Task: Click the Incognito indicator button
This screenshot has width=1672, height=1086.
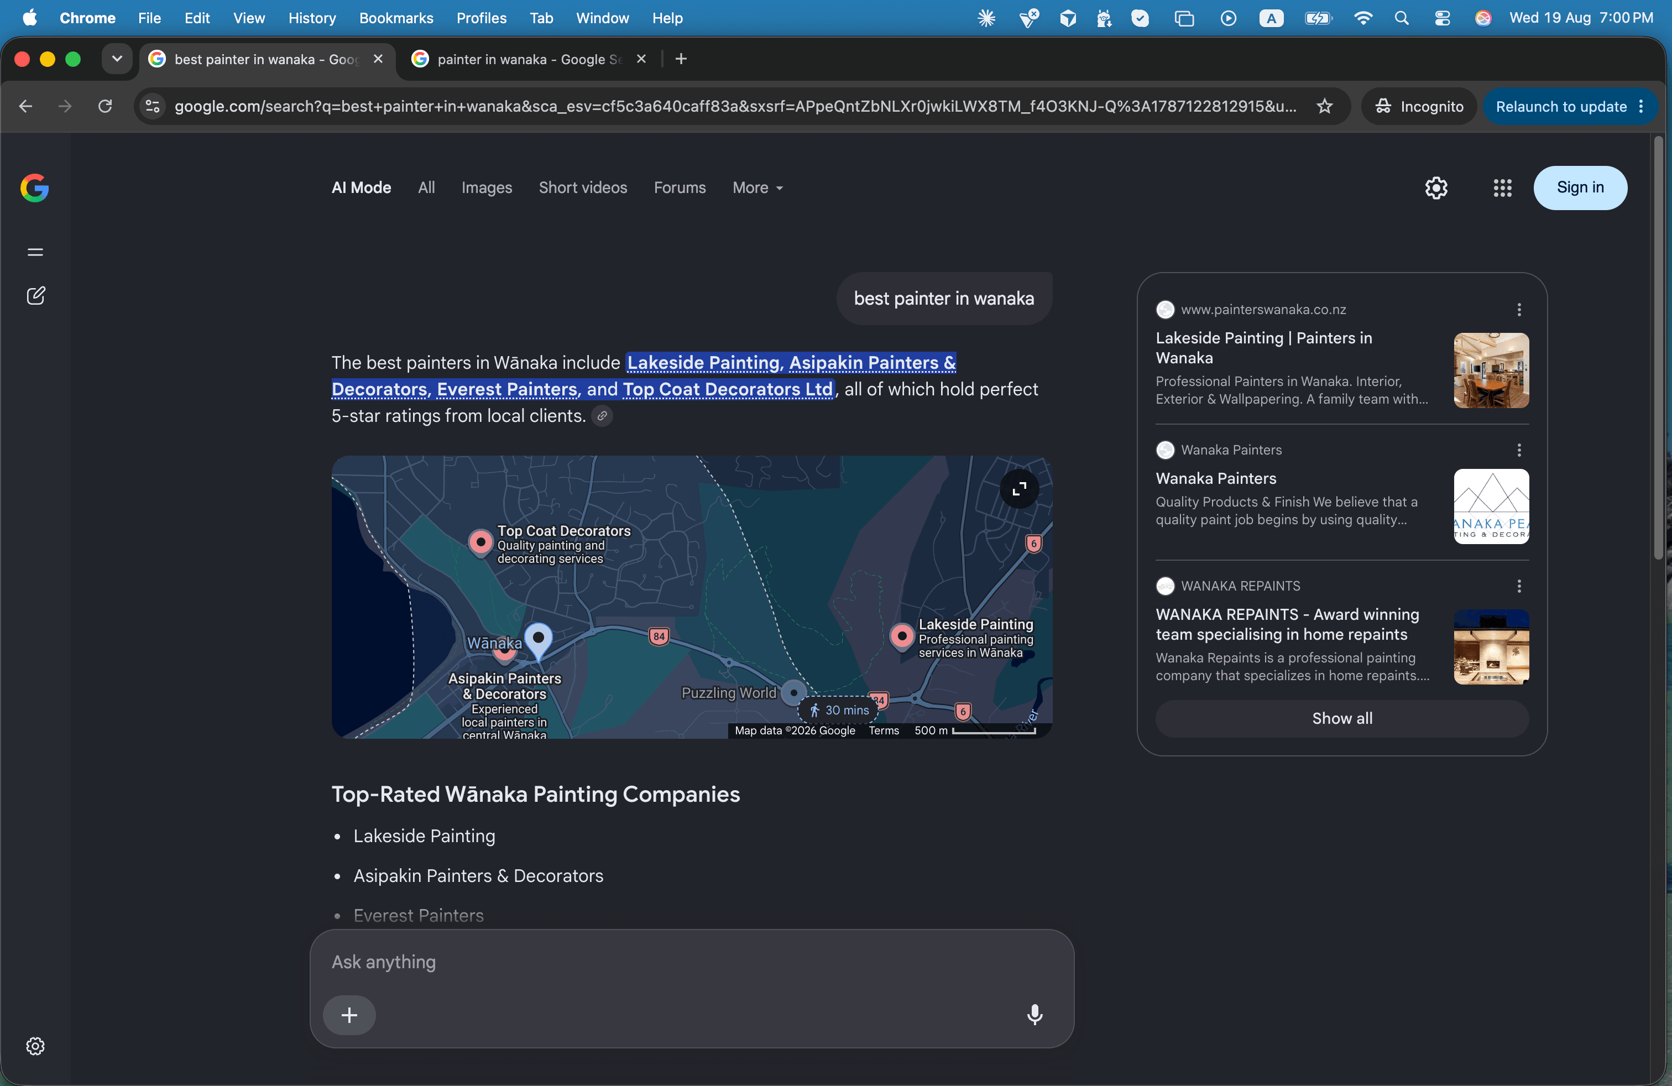Action: pyautogui.click(x=1419, y=106)
